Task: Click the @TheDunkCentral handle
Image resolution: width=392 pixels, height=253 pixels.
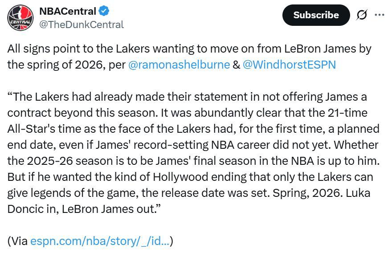Action: click(82, 24)
